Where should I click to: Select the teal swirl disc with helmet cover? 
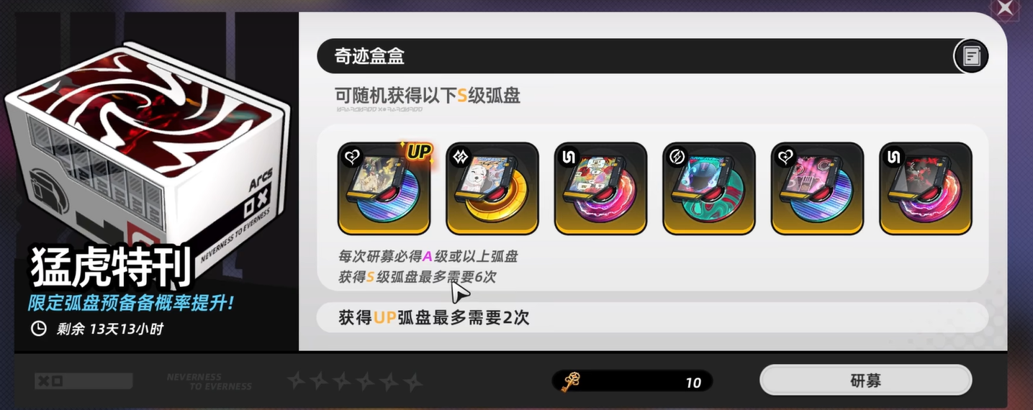pyautogui.click(x=709, y=188)
